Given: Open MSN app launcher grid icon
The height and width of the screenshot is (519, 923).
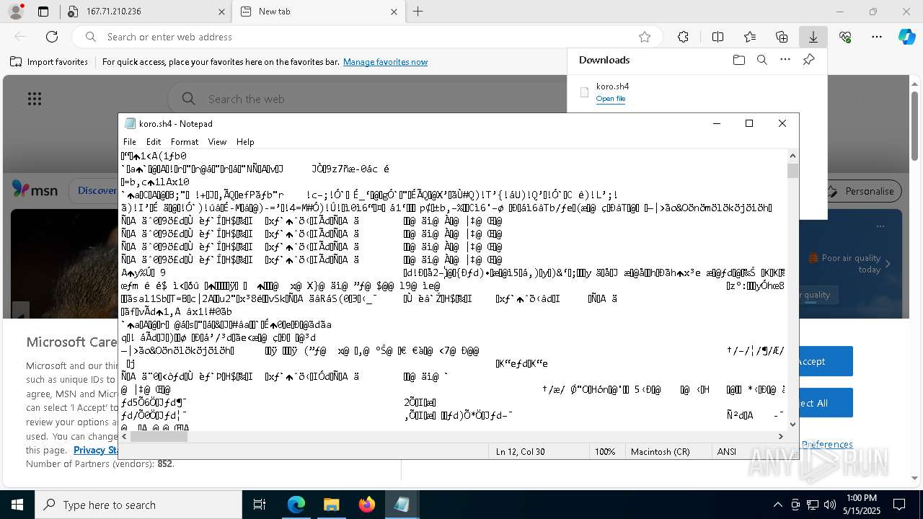Looking at the screenshot, I should pos(34,99).
